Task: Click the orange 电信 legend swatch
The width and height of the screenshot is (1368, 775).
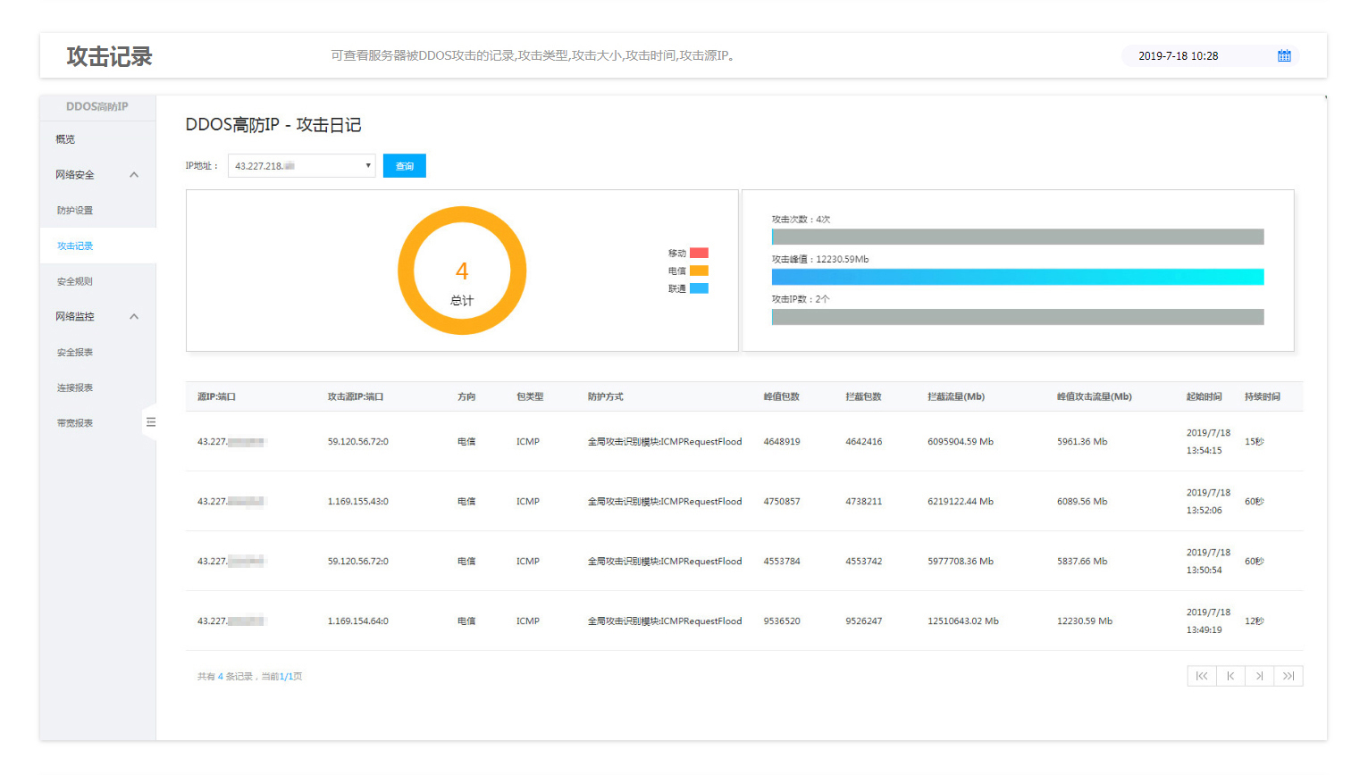Action: pyautogui.click(x=699, y=271)
